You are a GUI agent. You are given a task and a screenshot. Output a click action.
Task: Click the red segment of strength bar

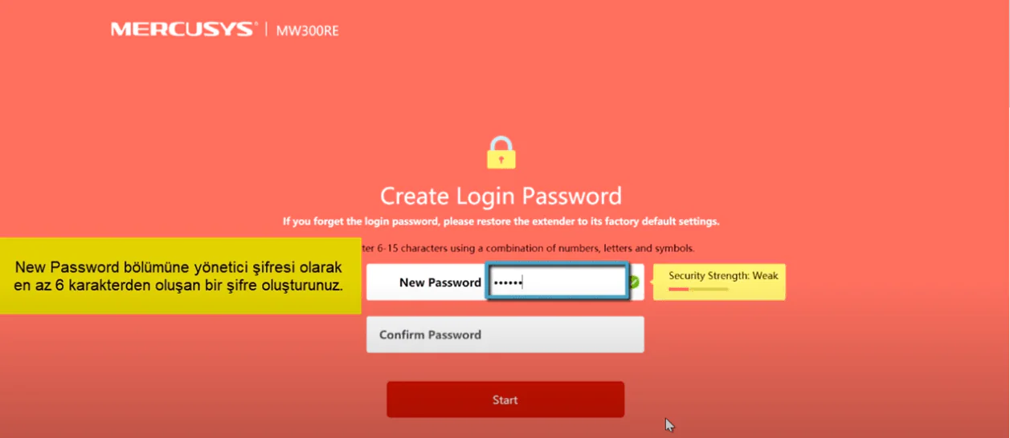pyautogui.click(x=678, y=289)
